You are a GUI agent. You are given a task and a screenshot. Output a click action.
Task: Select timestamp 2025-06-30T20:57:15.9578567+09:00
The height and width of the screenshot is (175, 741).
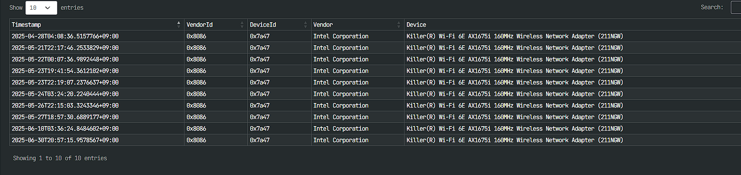(65, 140)
